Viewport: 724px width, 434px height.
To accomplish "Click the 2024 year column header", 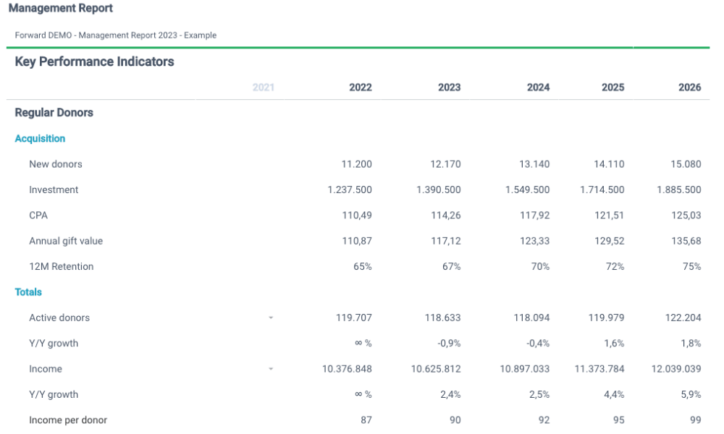I will [538, 88].
